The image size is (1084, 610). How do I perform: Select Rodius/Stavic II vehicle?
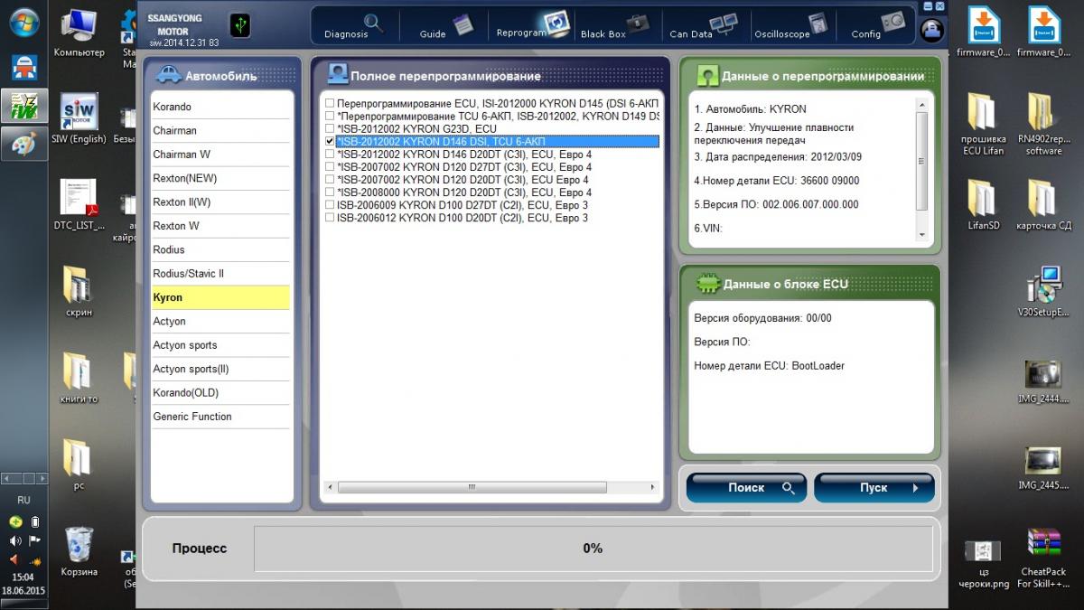pyautogui.click(x=220, y=274)
